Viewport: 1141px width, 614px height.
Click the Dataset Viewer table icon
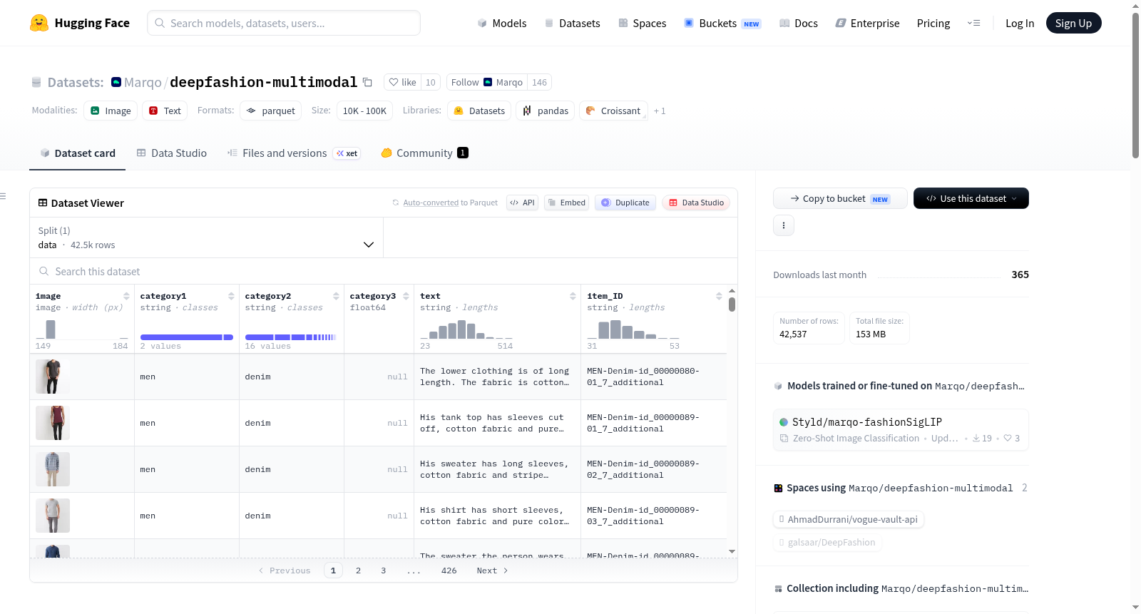coord(43,203)
